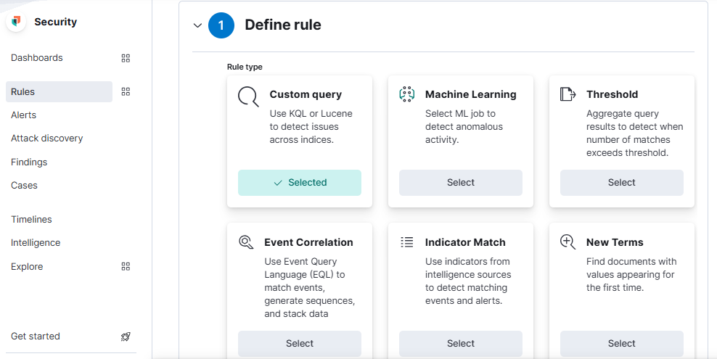717x359 pixels.
Task: Click the Event Correlation rule icon
Action: click(246, 242)
